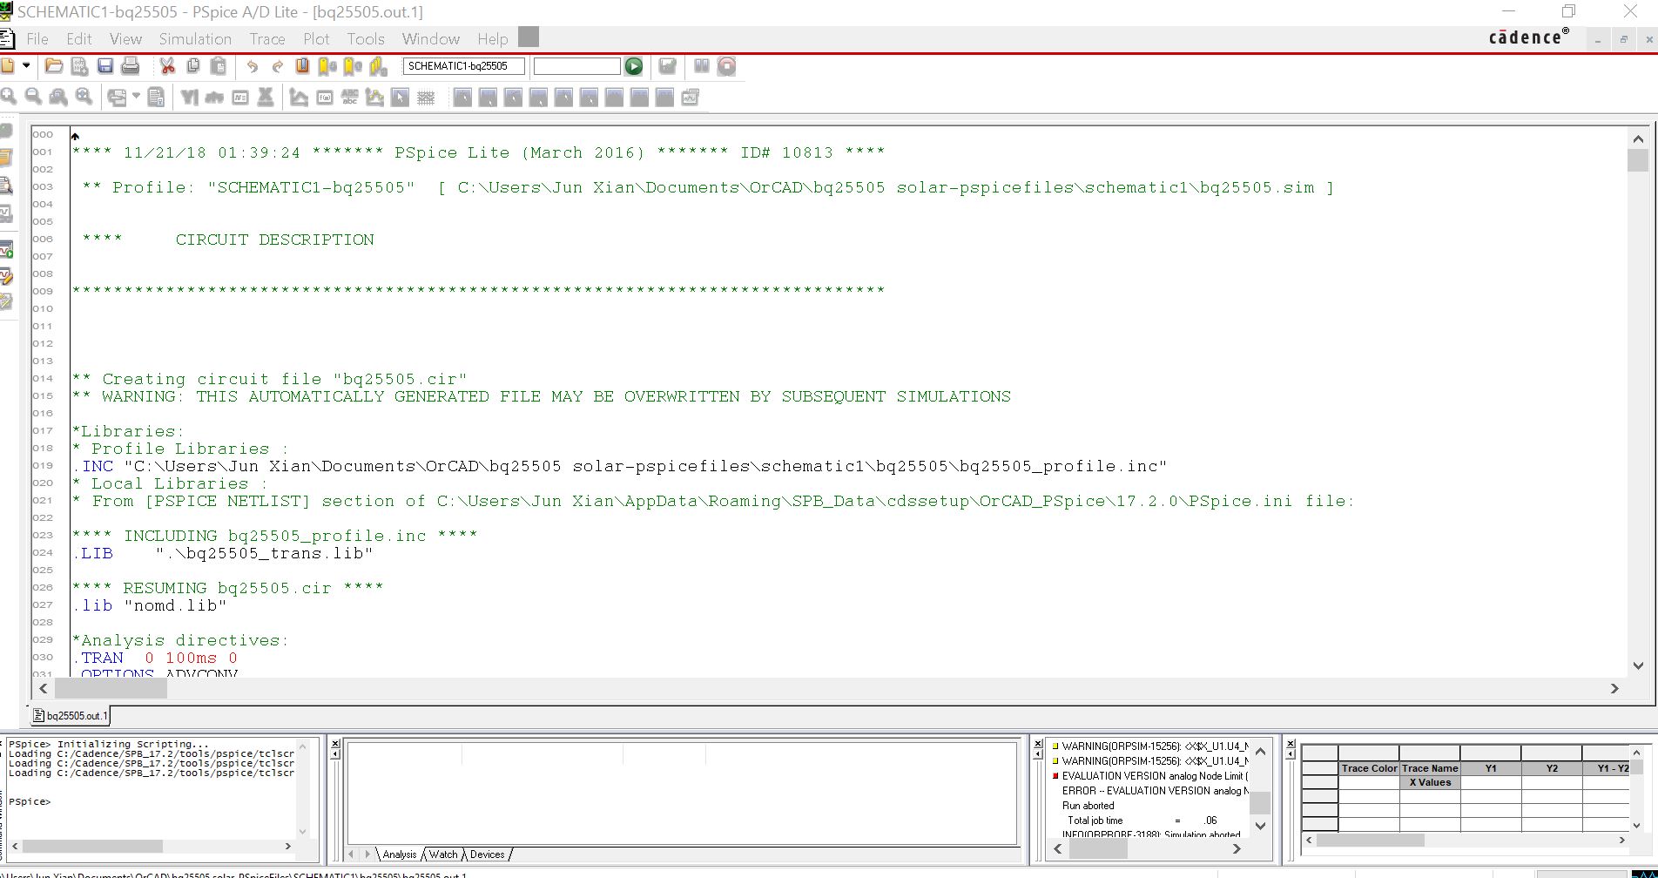This screenshot has width=1658, height=878.
Task: Switch to the Watch tab
Action: tap(442, 854)
